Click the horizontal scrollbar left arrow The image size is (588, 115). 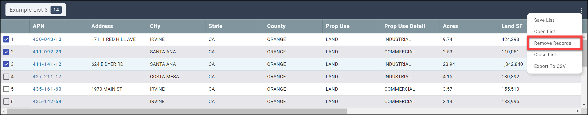click(4, 111)
